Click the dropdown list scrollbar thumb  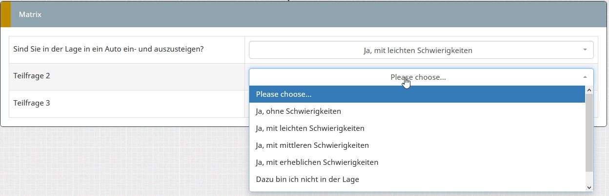pyautogui.click(x=589, y=132)
